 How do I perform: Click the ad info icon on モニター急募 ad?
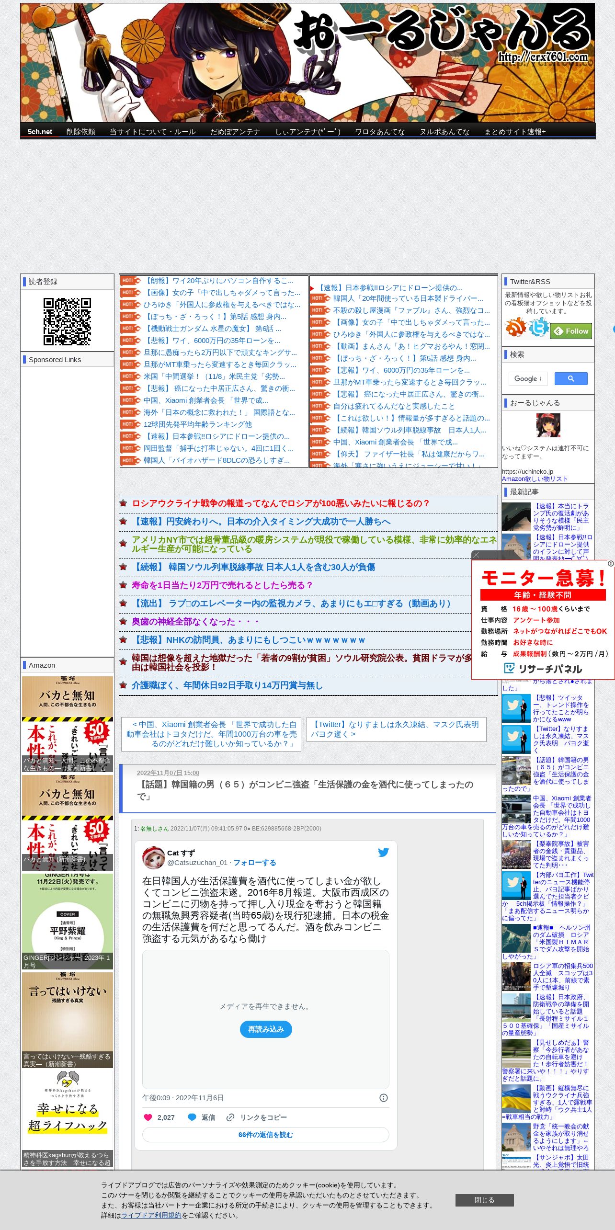point(611,564)
